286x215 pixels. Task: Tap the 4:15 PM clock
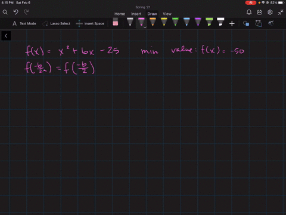coord(7,2)
